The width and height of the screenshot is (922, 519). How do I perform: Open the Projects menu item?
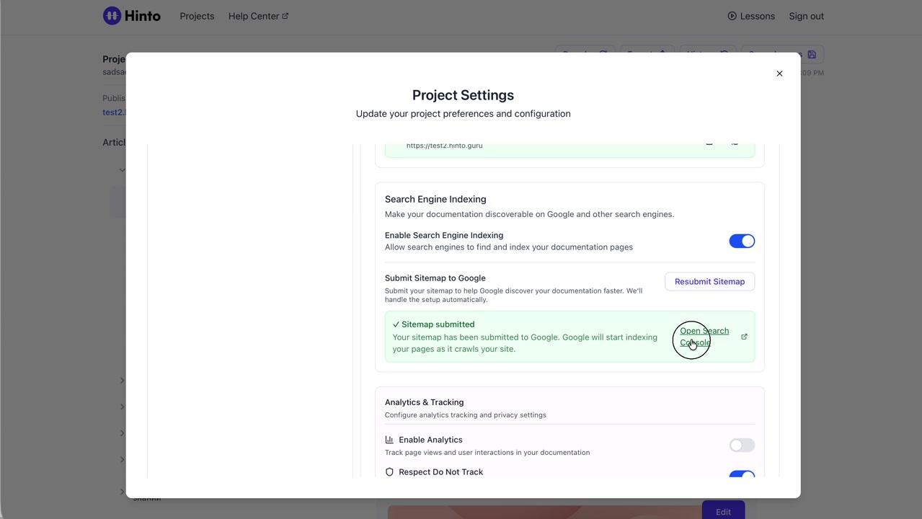click(197, 16)
